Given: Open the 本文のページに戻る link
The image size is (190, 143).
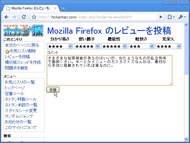Looking at the screenshot, I should tap(22, 45).
